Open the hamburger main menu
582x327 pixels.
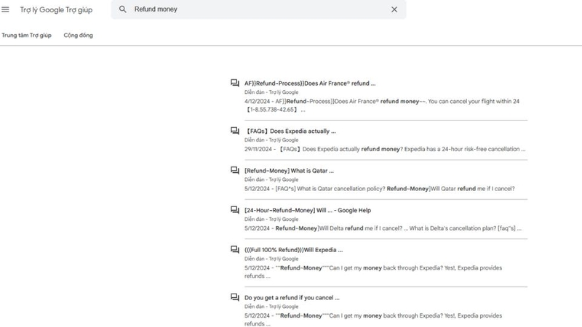(x=5, y=9)
